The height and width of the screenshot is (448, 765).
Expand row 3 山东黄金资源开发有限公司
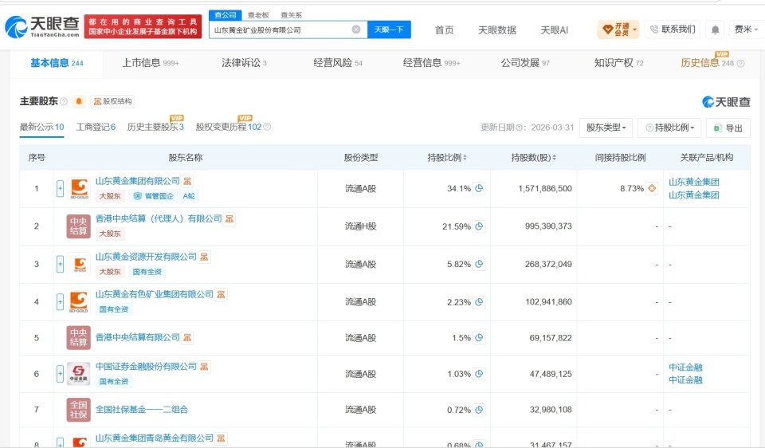(x=60, y=264)
